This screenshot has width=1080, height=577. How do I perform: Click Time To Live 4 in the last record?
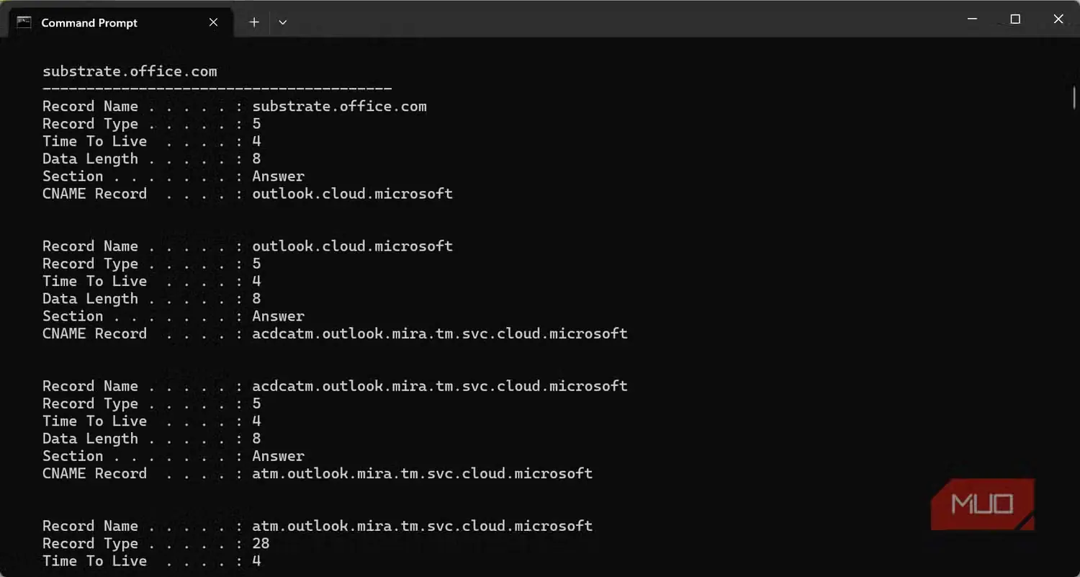coord(256,560)
